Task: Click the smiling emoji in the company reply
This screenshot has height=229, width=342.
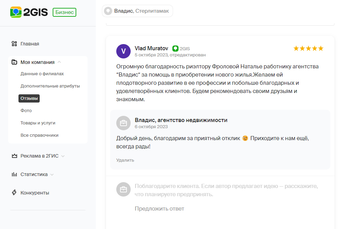Action: point(245,138)
